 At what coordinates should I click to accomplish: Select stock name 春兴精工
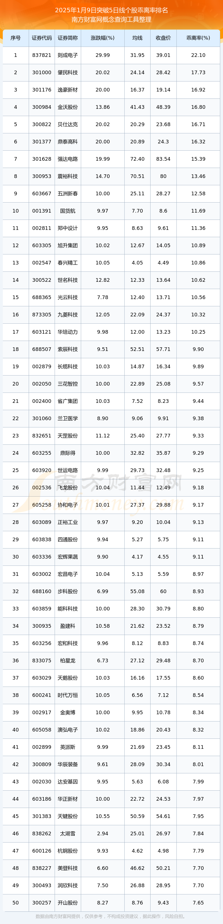tap(68, 263)
